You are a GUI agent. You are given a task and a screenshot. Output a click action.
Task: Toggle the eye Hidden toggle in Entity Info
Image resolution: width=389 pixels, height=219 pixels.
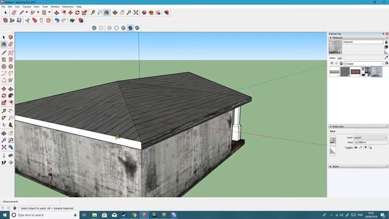coord(356,147)
